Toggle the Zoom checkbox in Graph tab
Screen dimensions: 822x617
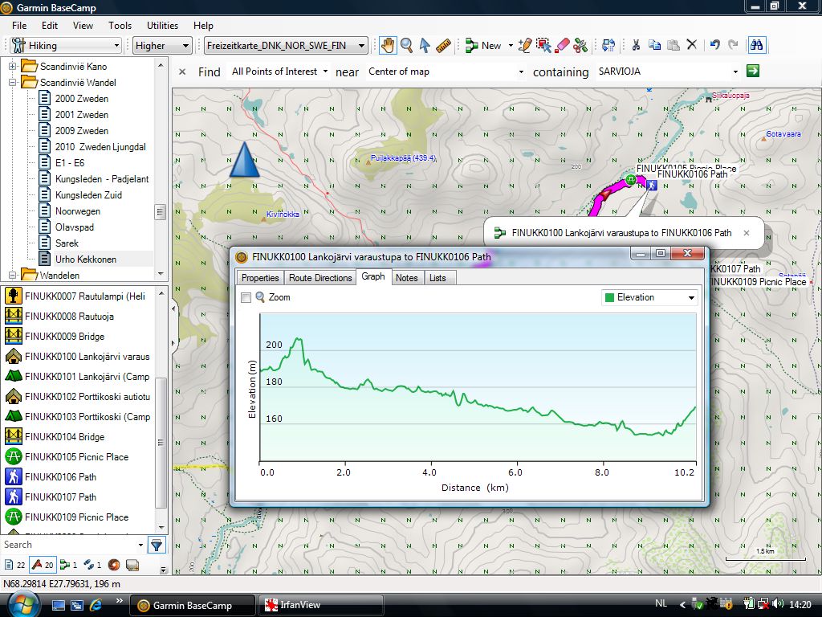click(x=246, y=297)
